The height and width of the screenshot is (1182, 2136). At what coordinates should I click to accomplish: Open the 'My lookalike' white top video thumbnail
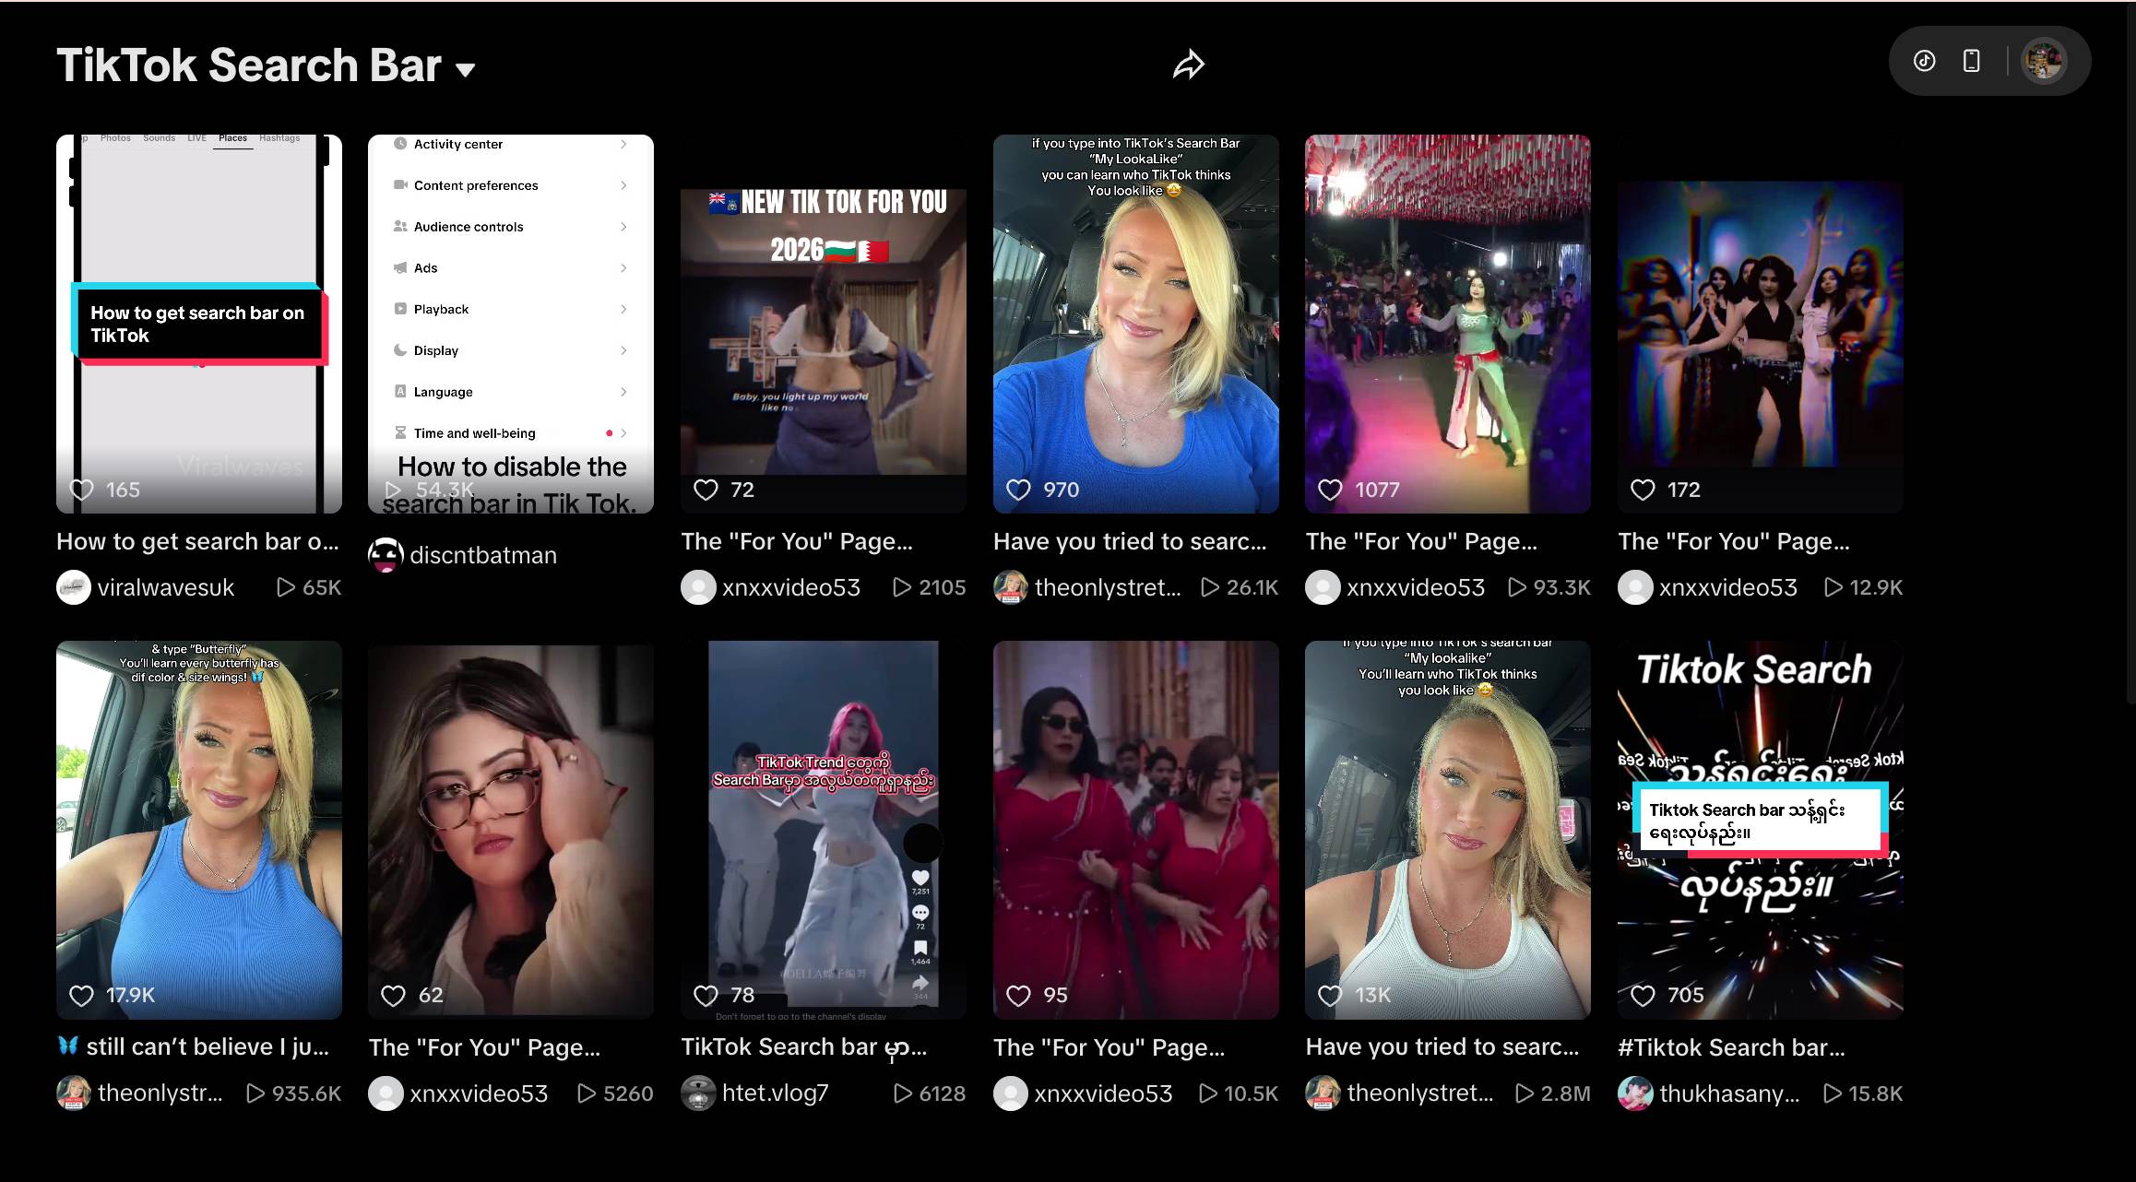(1447, 830)
